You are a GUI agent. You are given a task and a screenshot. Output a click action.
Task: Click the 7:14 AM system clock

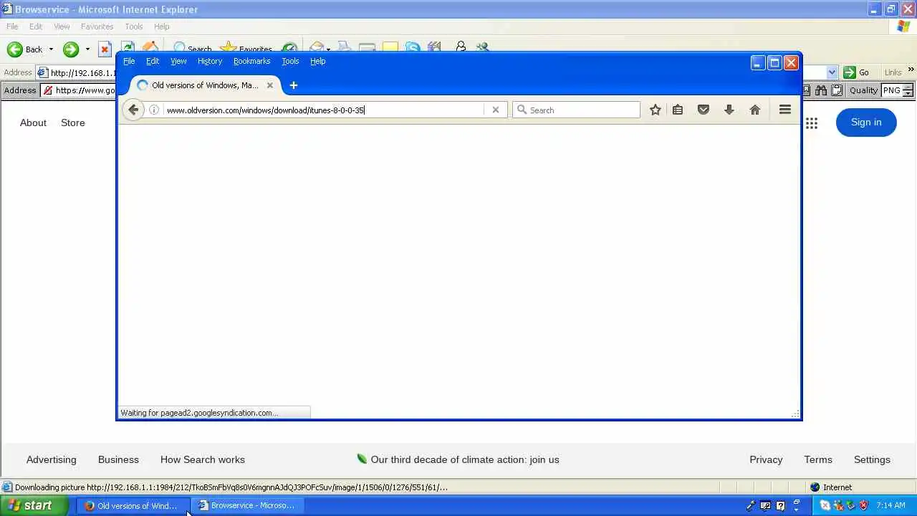pyautogui.click(x=890, y=505)
